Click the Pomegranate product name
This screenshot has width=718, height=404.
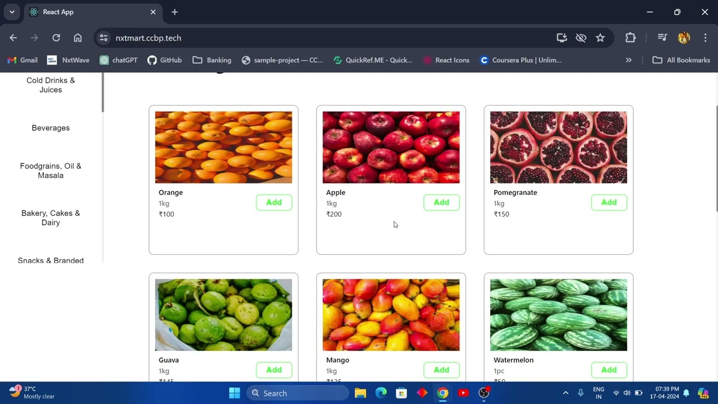point(515,192)
